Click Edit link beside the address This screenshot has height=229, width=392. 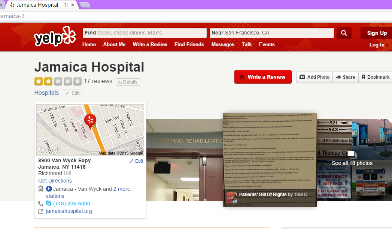click(x=136, y=161)
